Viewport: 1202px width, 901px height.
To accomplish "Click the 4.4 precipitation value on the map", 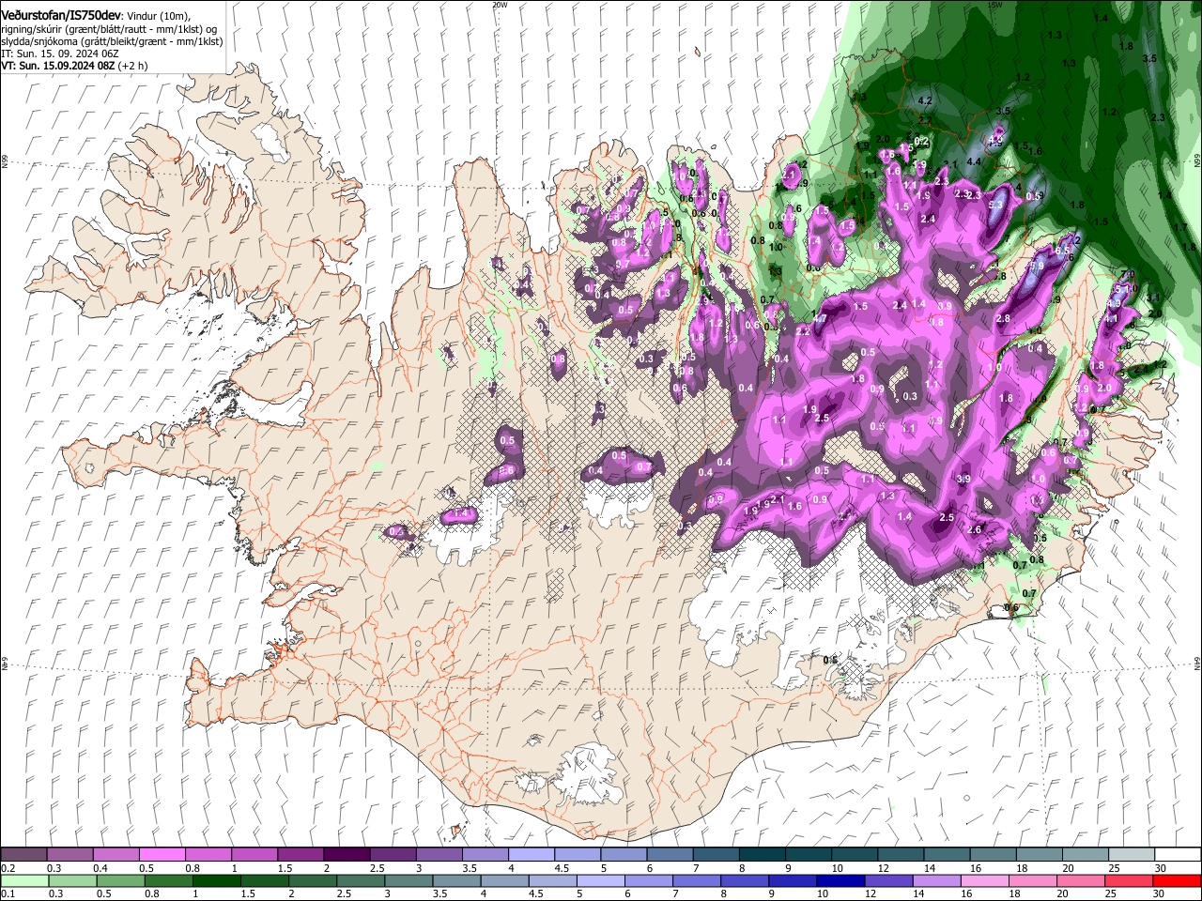I will click(x=974, y=161).
